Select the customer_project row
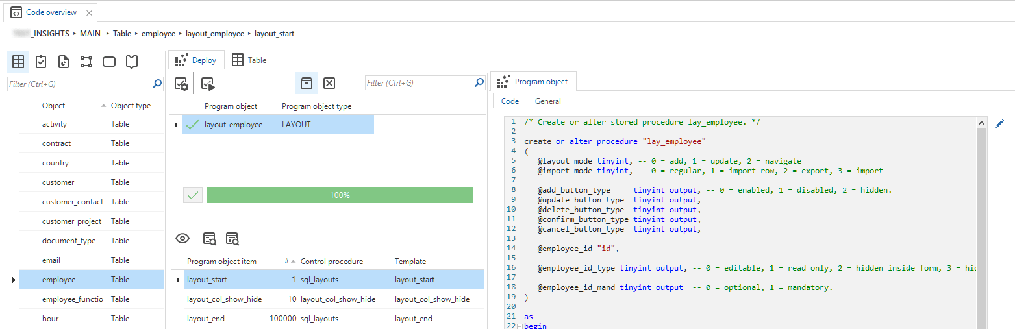 pos(92,221)
